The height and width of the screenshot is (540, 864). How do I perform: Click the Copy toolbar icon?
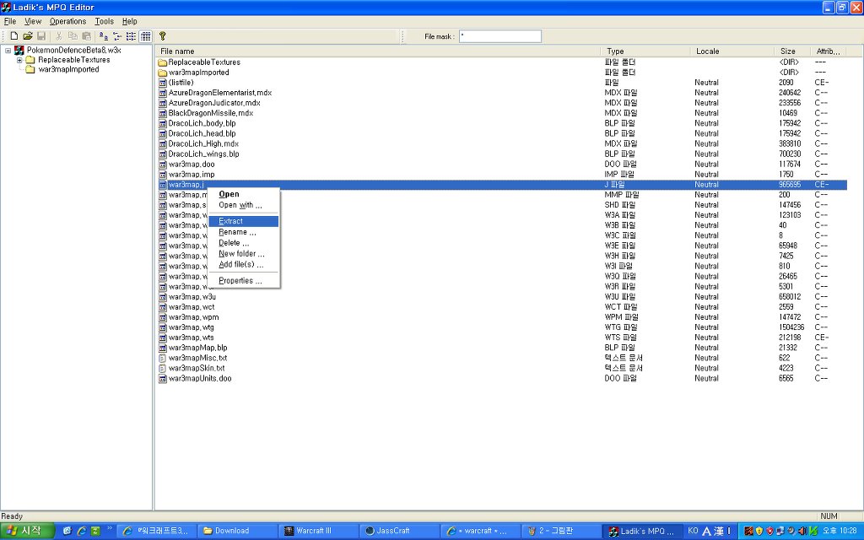click(73, 36)
